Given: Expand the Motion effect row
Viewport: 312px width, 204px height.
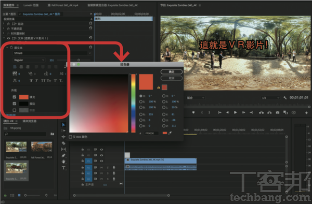Looking at the screenshot, I should (x=4, y=24).
